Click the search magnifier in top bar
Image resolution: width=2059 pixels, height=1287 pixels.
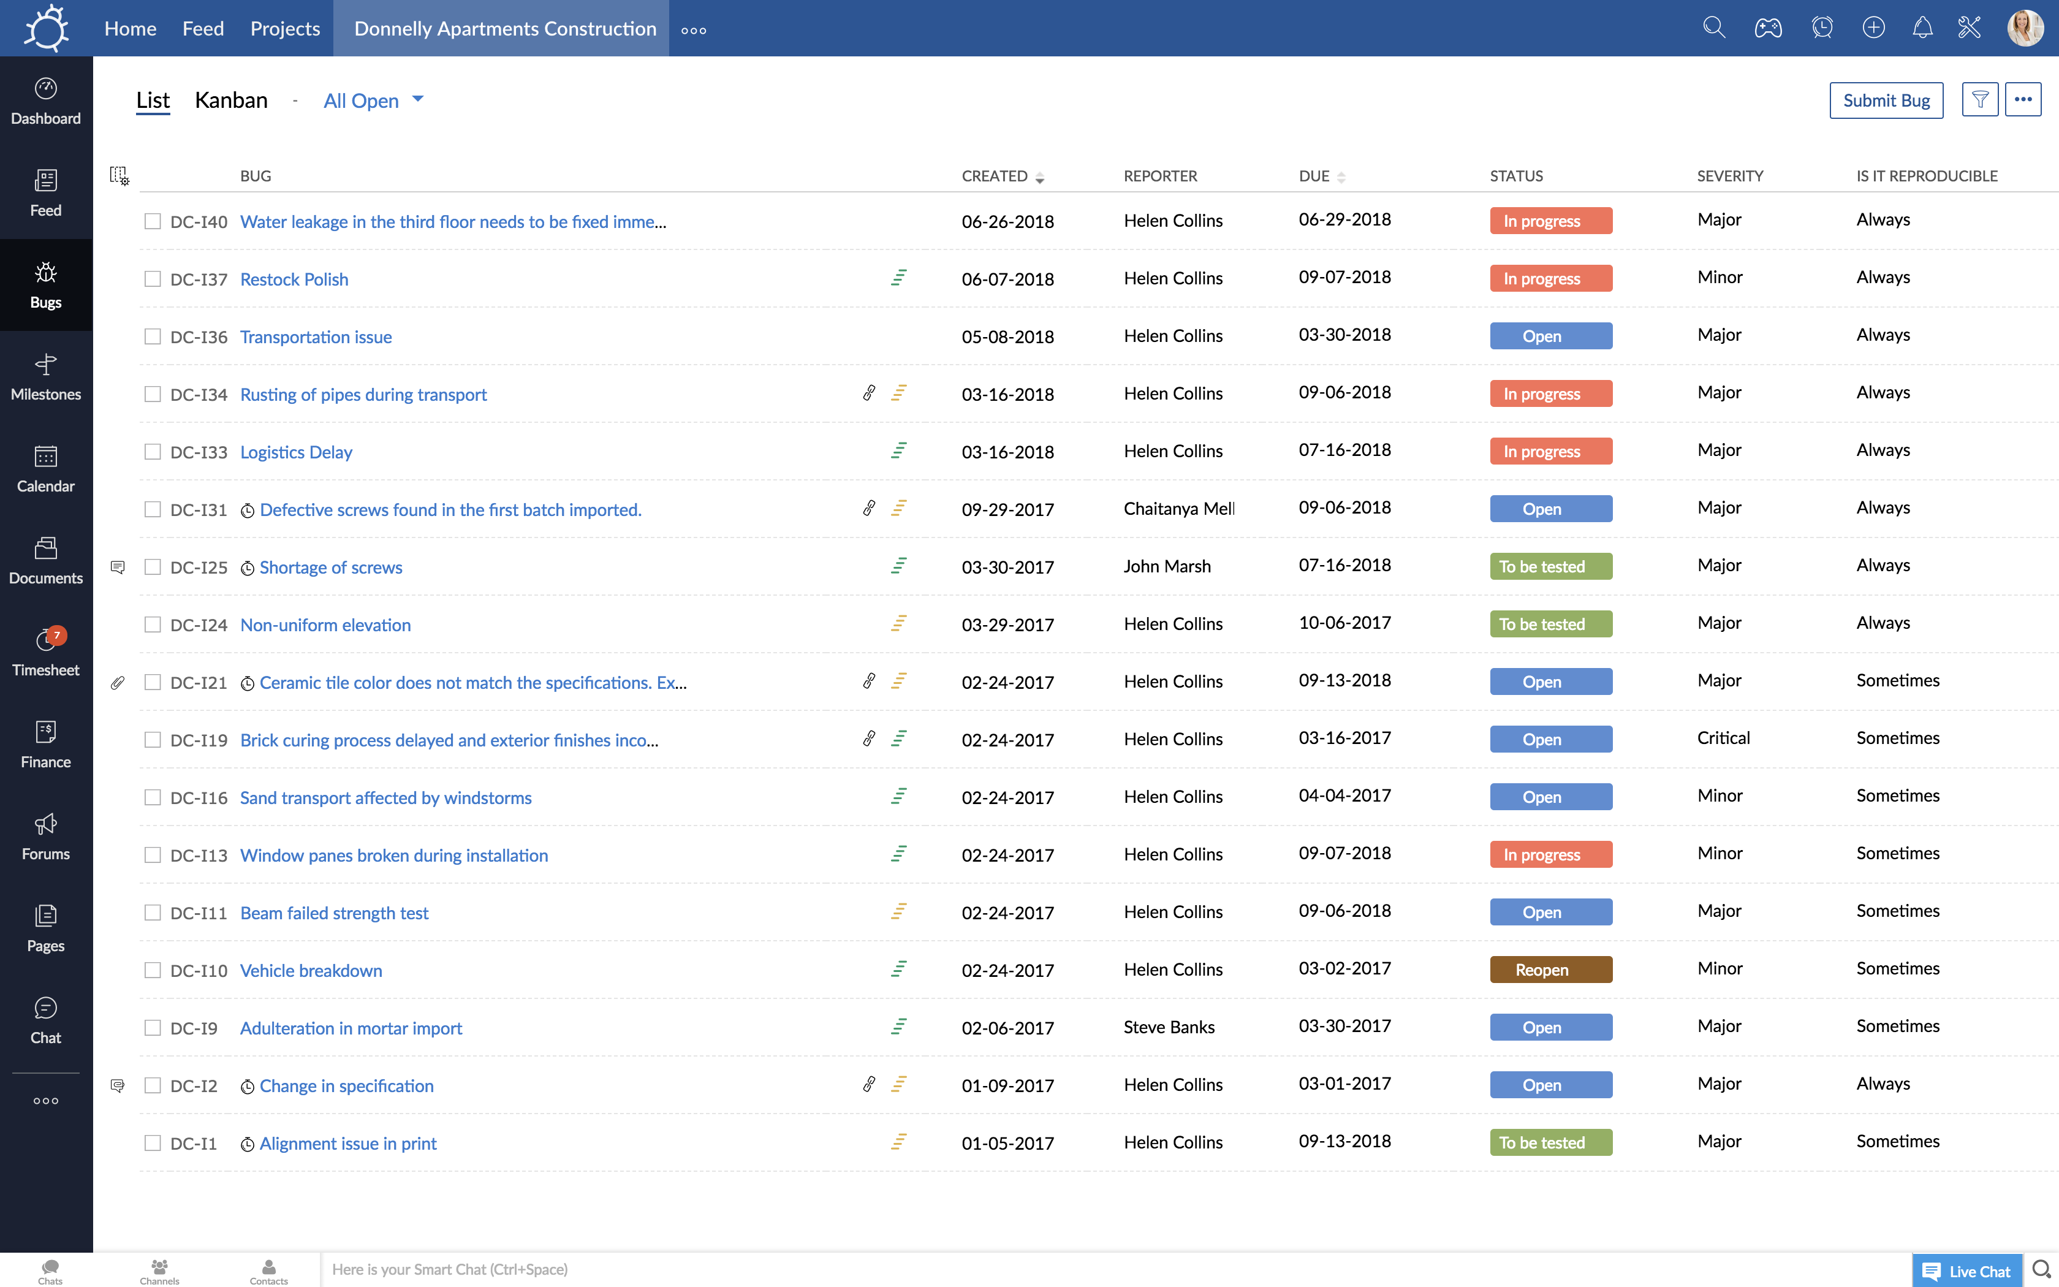(x=1713, y=28)
